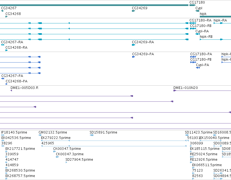Click the RE25024.5prime EST label
Image resolution: width=231 pixels, height=180 pixels.
pos(204,154)
